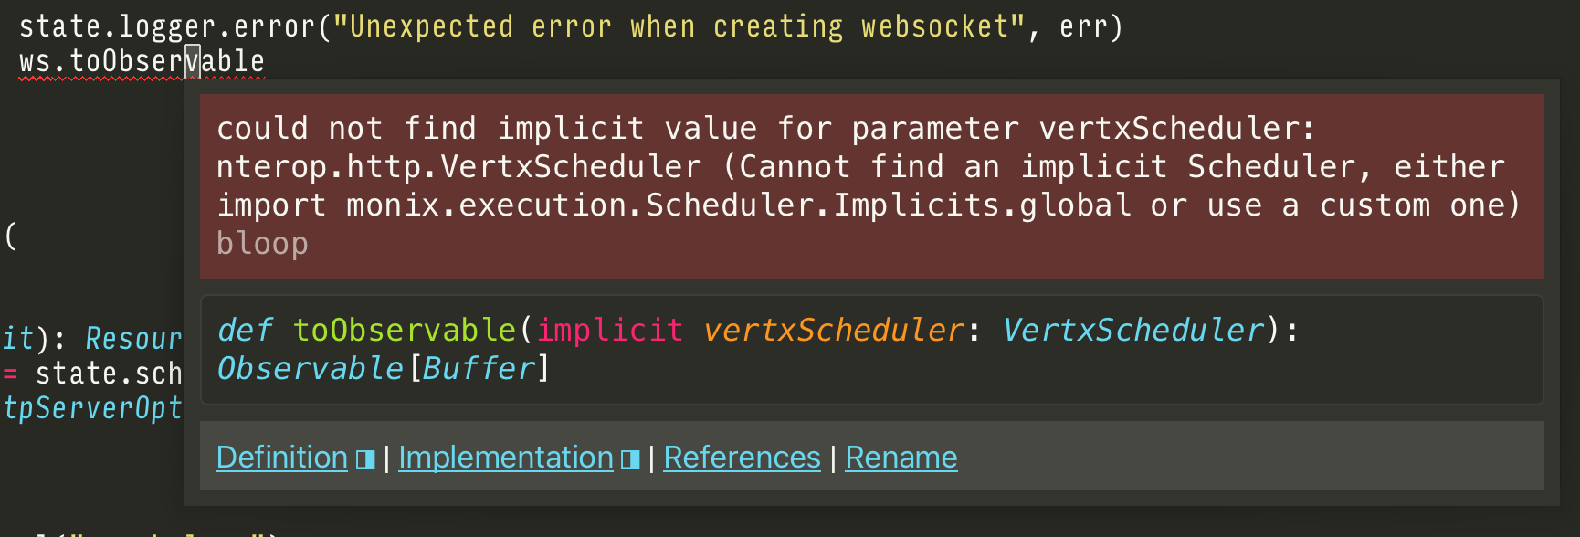Click the peek icon next to Implementation
The height and width of the screenshot is (537, 1580).
point(629,459)
